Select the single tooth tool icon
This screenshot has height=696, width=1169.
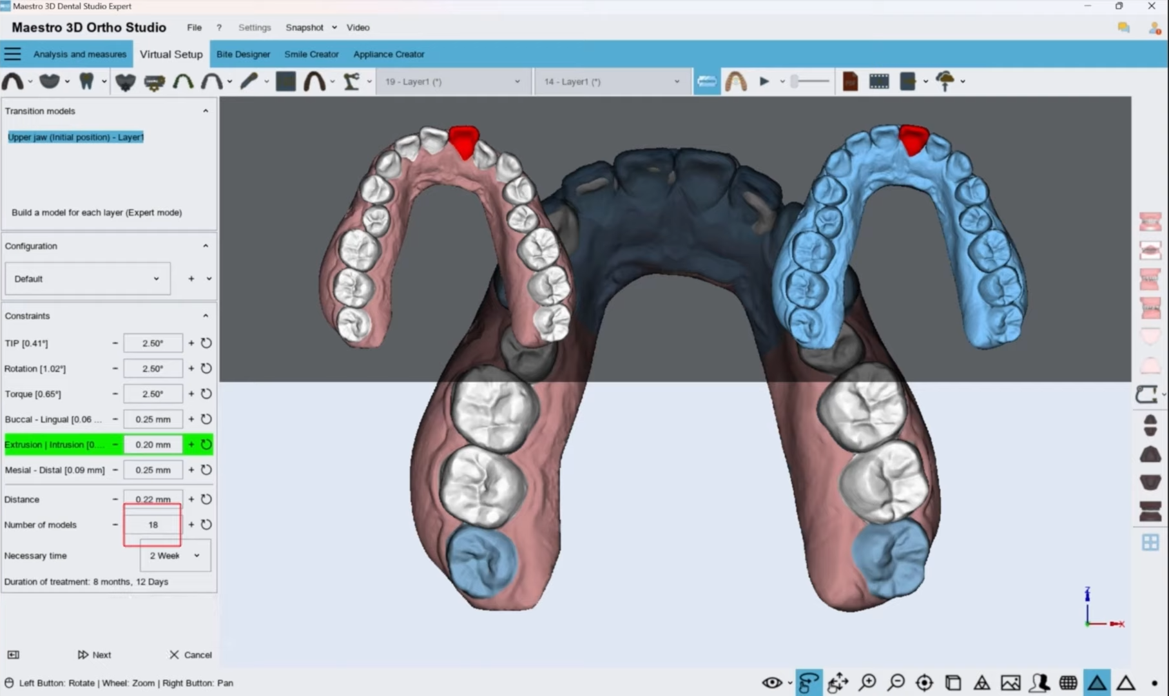(x=86, y=82)
